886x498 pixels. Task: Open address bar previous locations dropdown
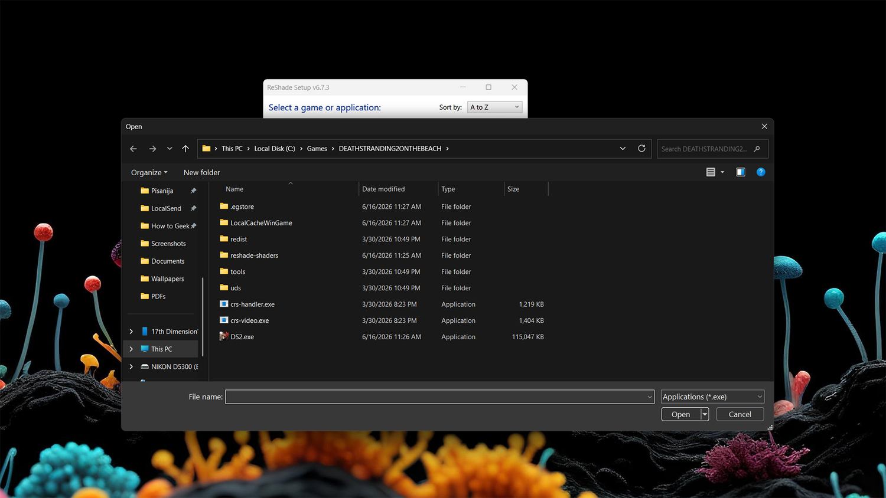click(x=623, y=149)
